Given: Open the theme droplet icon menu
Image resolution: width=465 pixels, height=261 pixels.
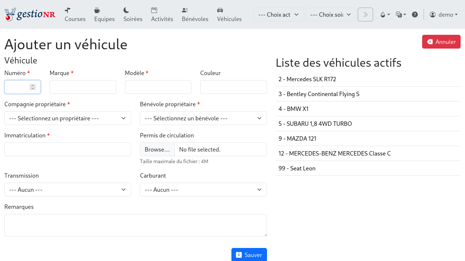Looking at the screenshot, I should click(384, 14).
